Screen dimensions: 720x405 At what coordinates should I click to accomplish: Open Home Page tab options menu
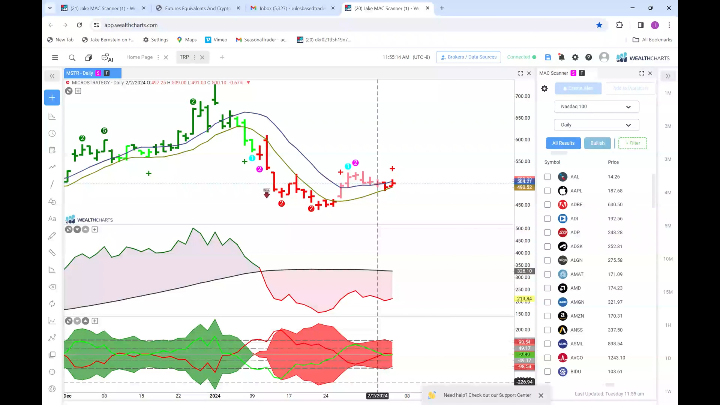(x=158, y=57)
